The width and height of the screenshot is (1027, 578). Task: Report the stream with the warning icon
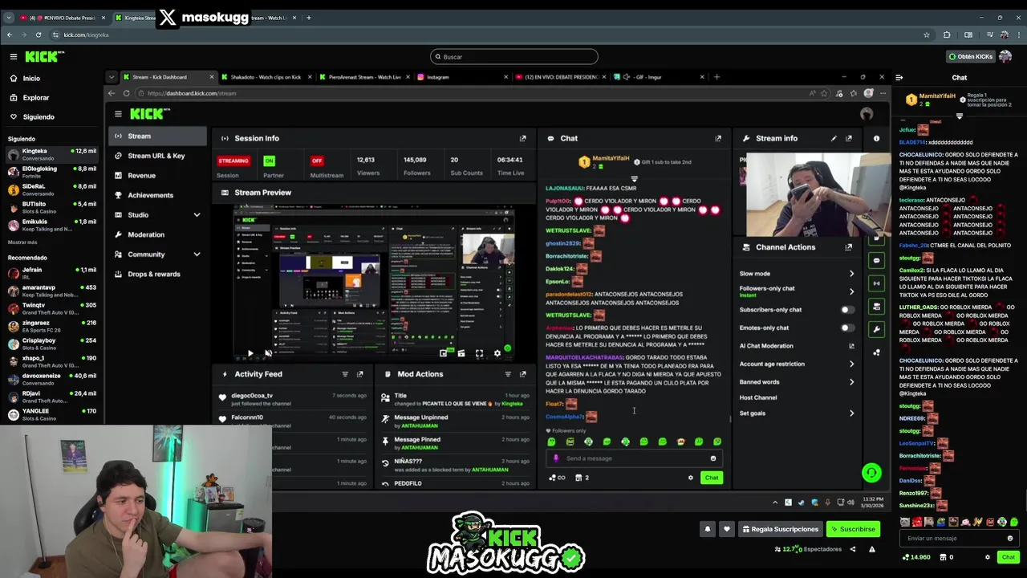872,549
